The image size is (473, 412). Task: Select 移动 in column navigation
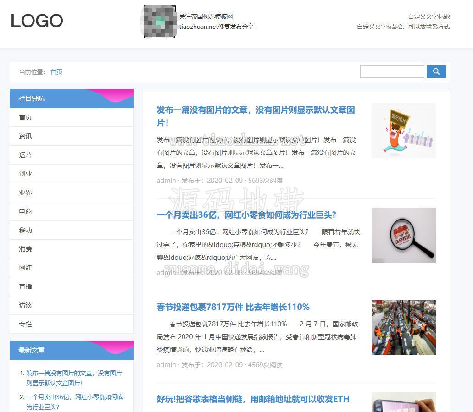[72, 230]
